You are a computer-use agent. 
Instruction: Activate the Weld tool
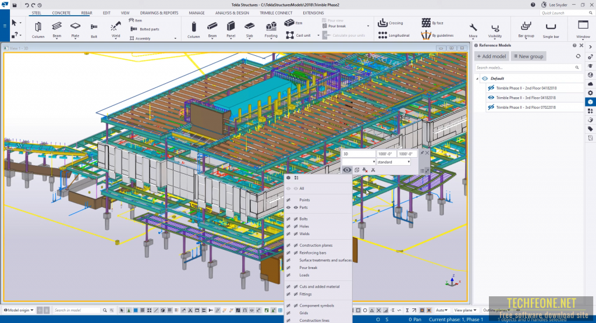[116, 30]
